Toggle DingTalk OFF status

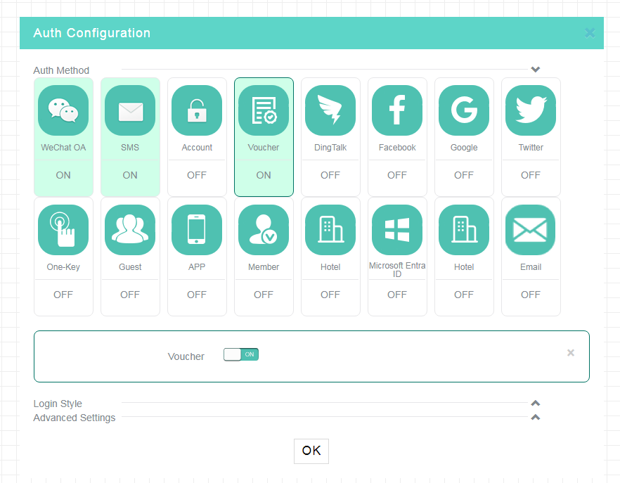[x=330, y=175]
